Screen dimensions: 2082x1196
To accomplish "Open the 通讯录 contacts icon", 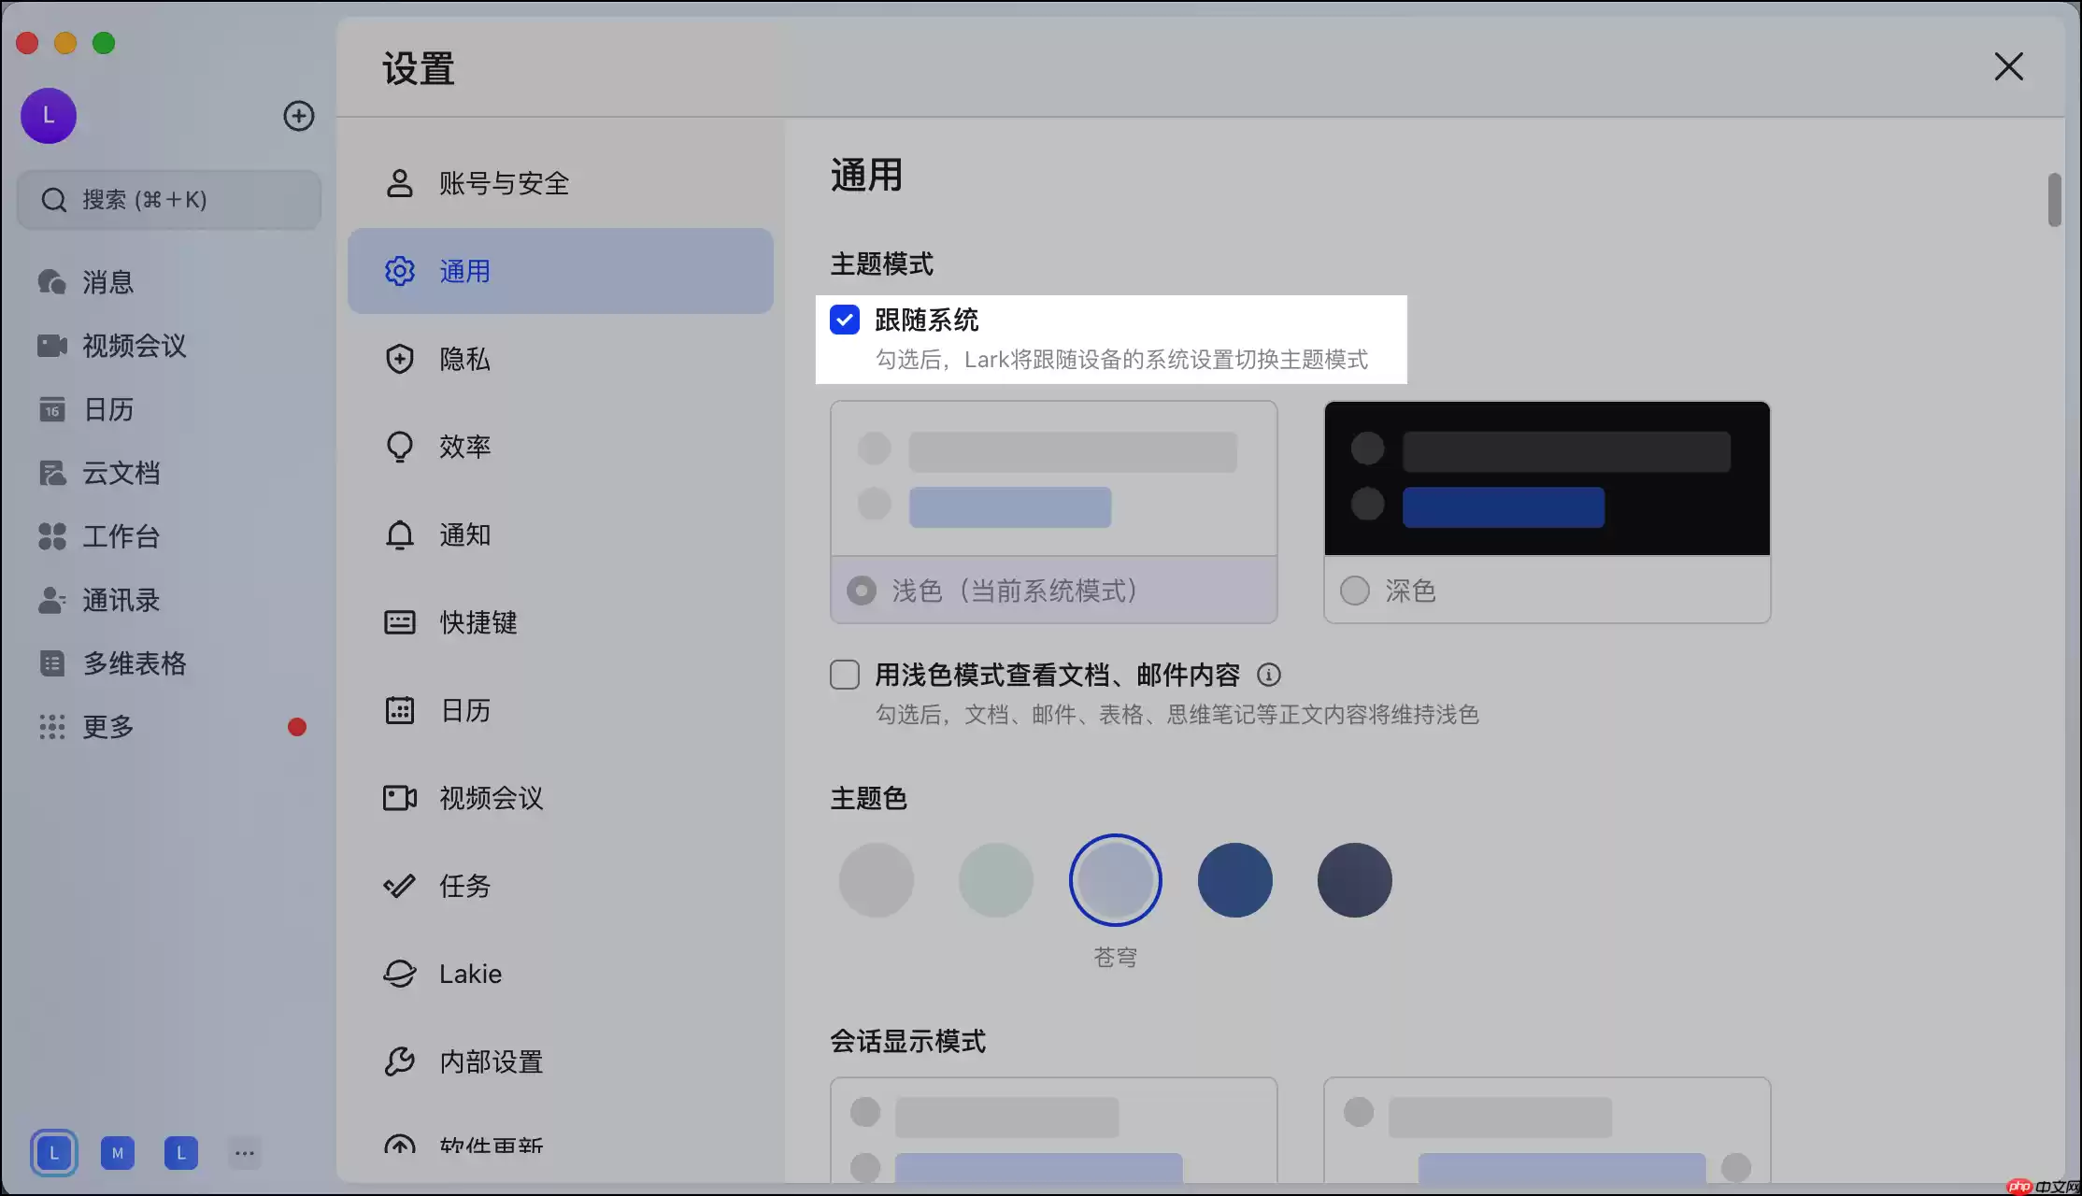I will [x=51, y=600].
